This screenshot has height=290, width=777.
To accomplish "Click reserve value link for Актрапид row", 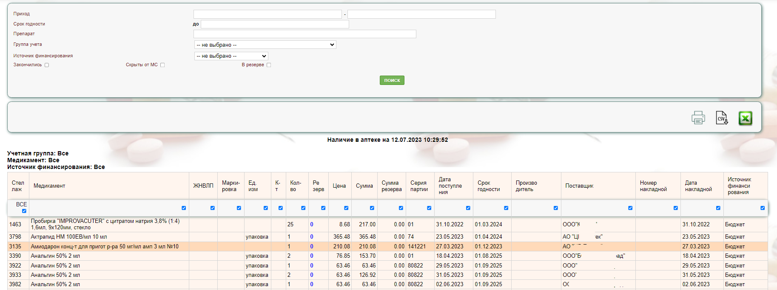I will (312, 237).
